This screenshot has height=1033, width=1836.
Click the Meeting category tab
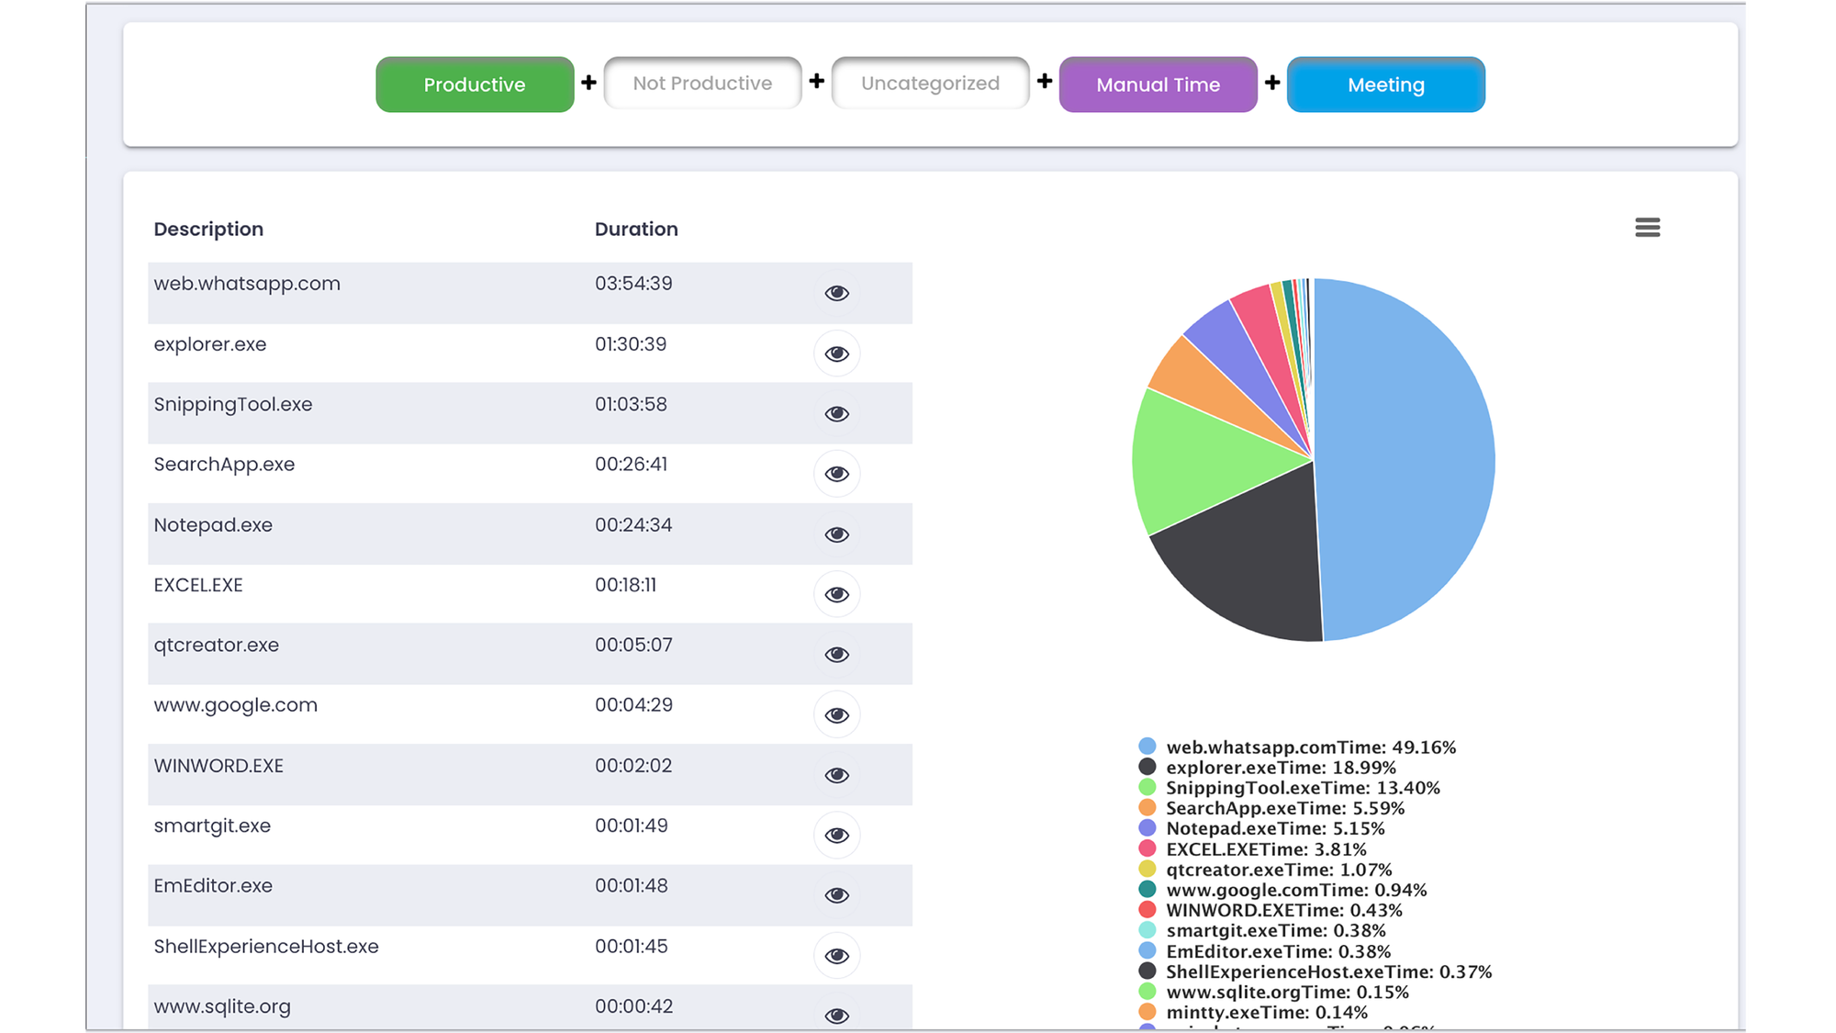(1384, 84)
